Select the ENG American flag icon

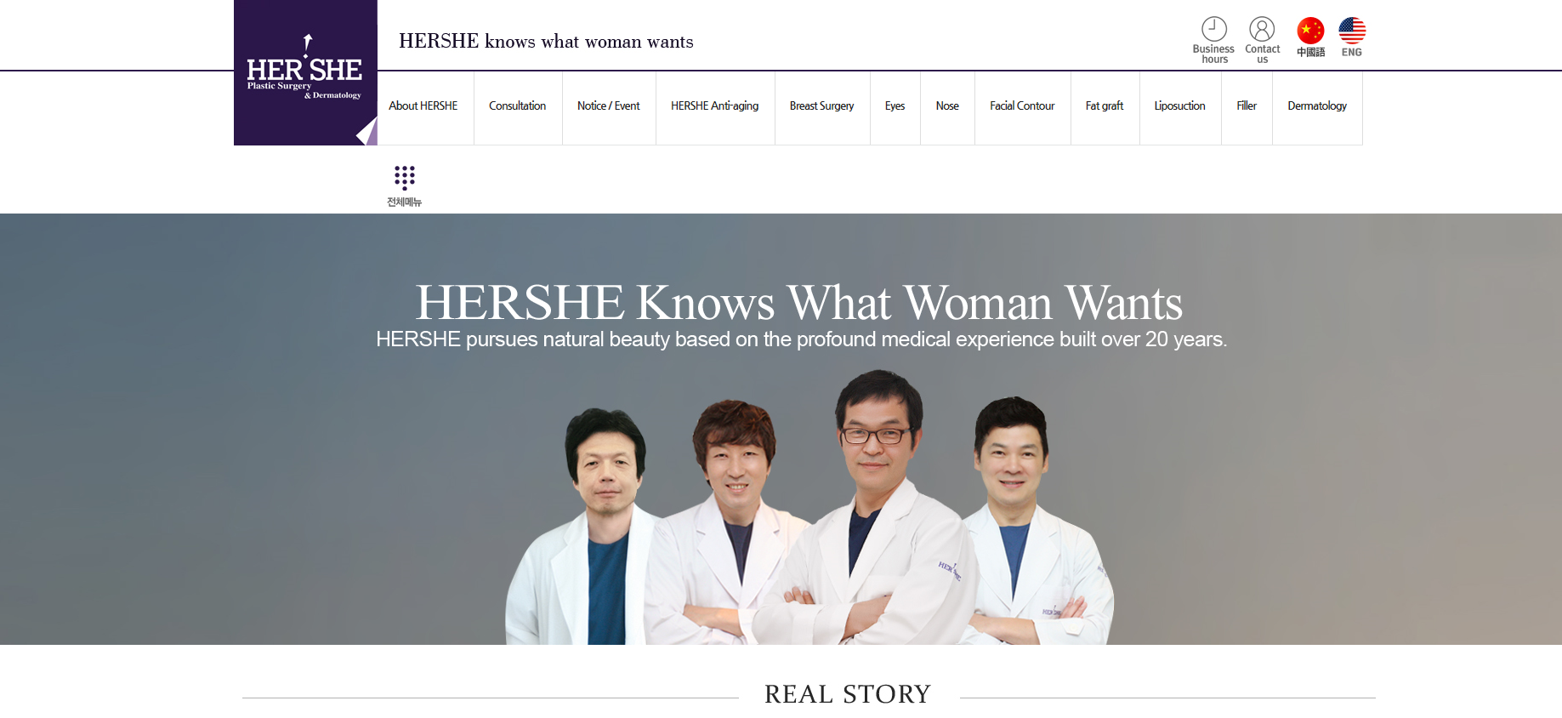tap(1352, 31)
